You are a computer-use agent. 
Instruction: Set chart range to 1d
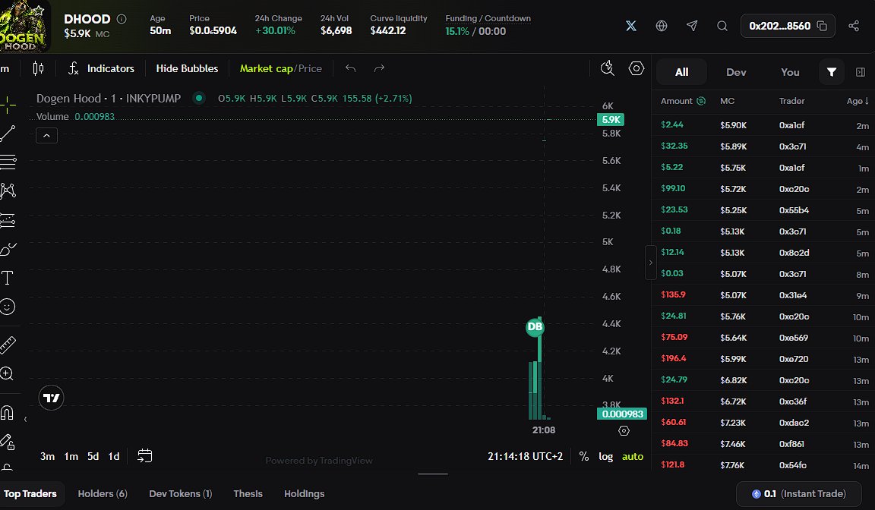coord(114,456)
